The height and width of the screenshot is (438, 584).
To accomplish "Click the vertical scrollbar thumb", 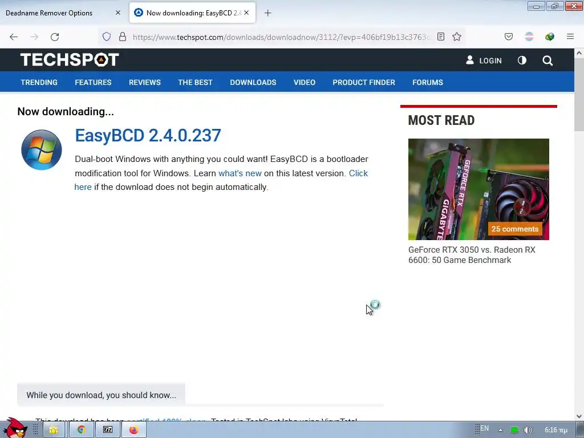I will (x=579, y=94).
